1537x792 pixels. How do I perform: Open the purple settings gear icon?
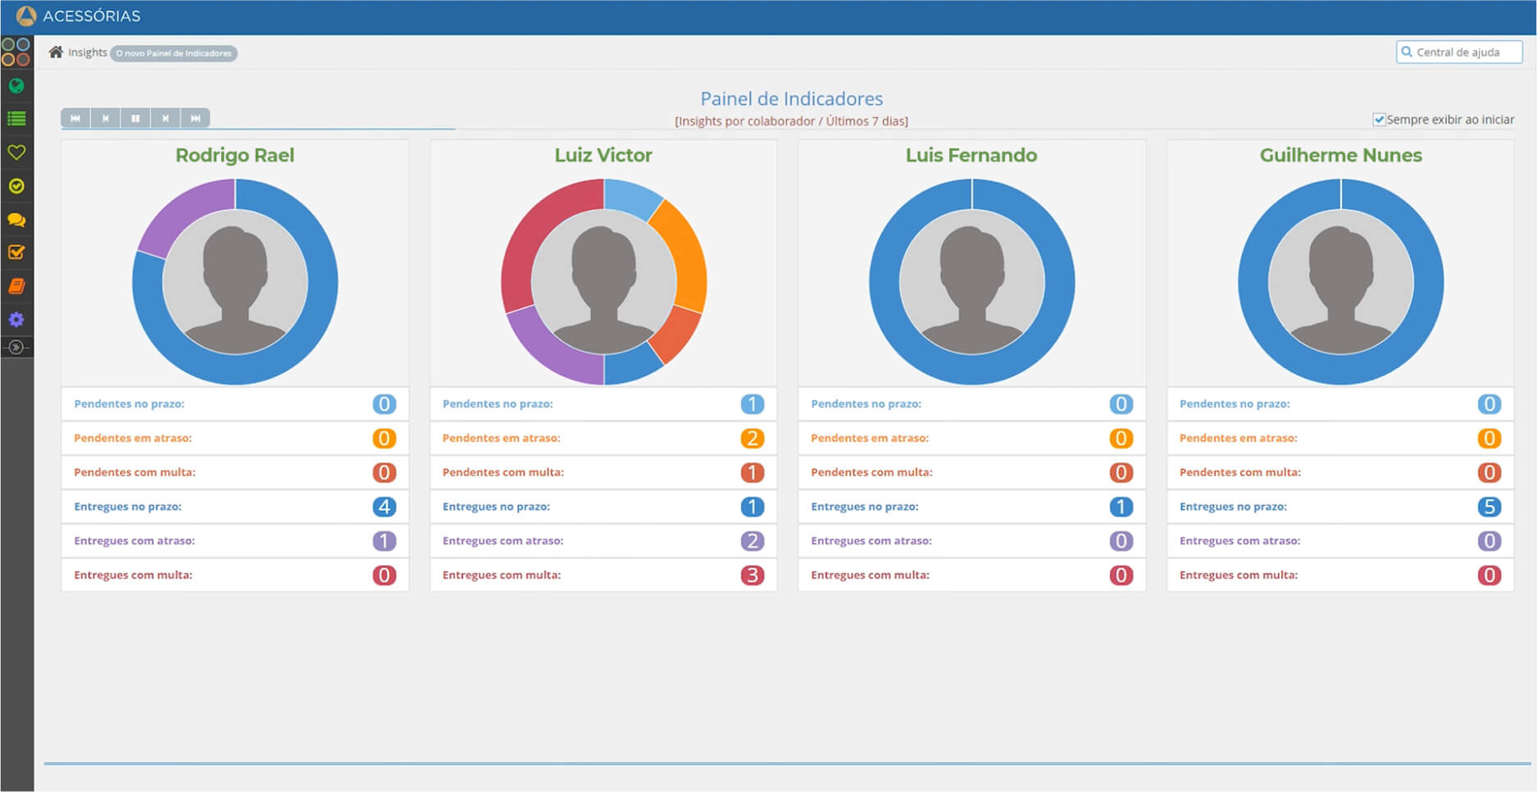click(16, 320)
